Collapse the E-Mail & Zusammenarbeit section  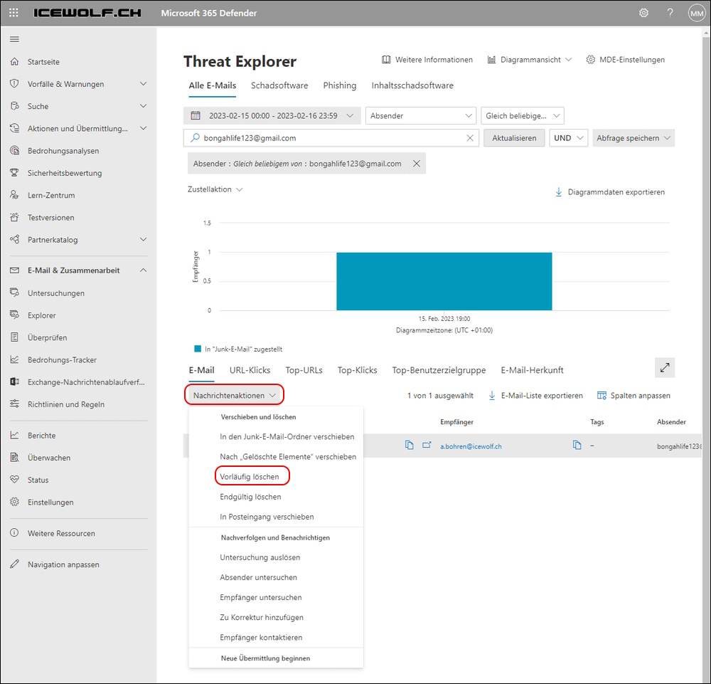[x=144, y=270]
